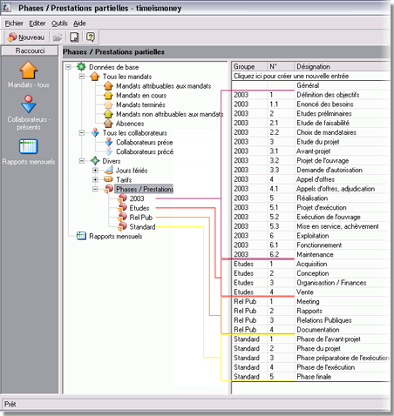This screenshot has height=416, width=394.
Task: Click the Nouveau toolbar button
Action: (x=26, y=37)
